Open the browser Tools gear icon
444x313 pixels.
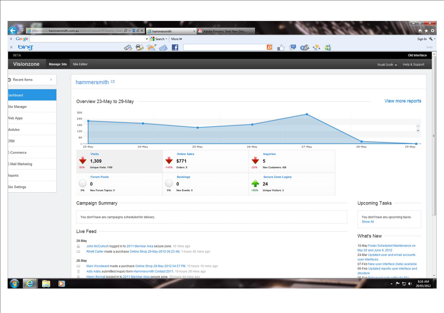(433, 31)
